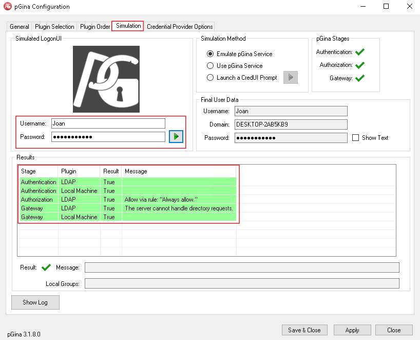Image resolution: width=420 pixels, height=340 pixels.
Task: Open the Plugin Selection tab
Action: tap(54, 27)
